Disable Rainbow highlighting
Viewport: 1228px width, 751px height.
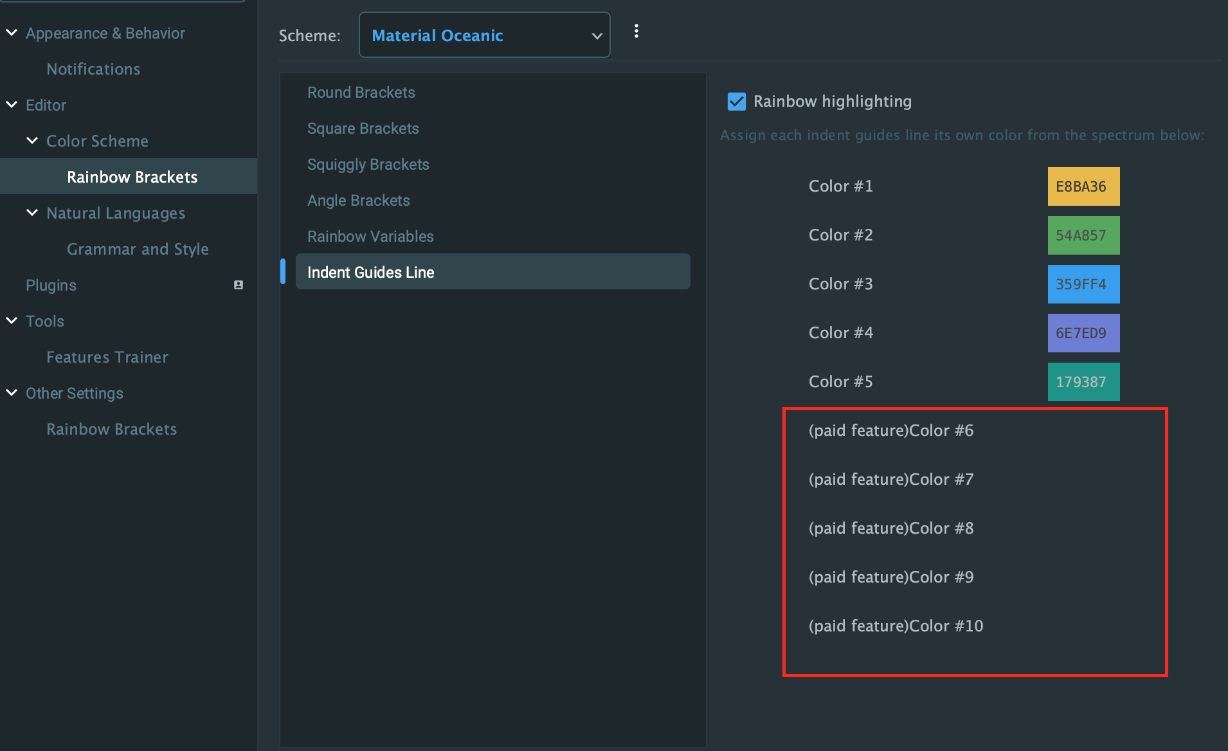coord(736,102)
